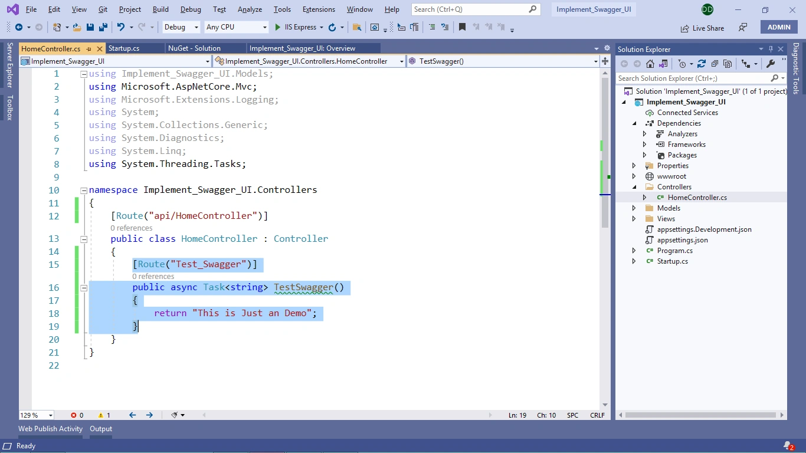Open the Debug configuration dropdown

click(180, 27)
